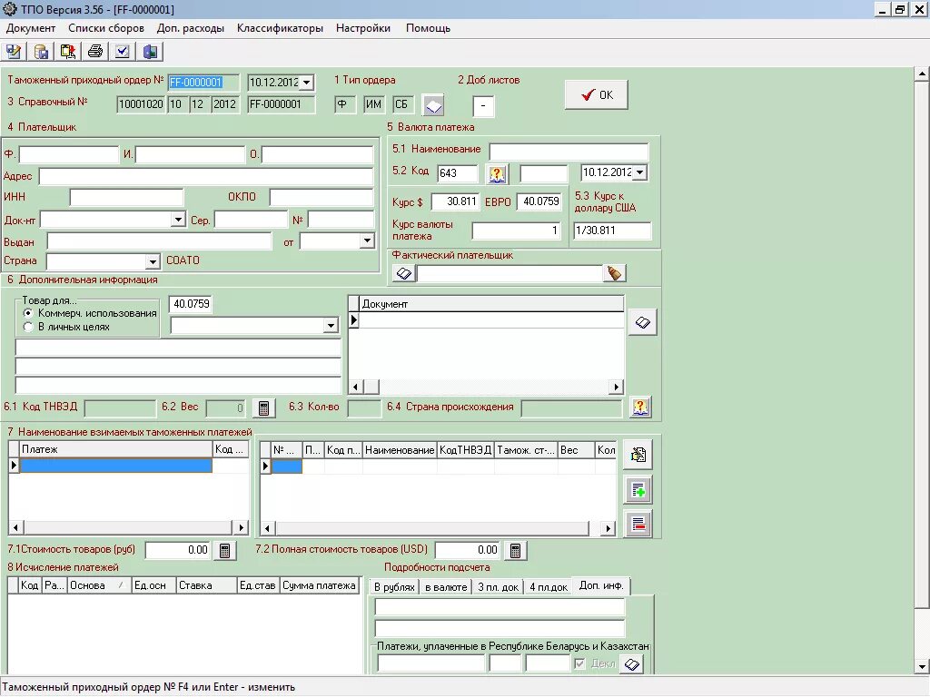
Task: Click the add row green plus icon
Action: point(638,490)
